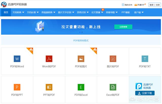Click the PDF转Excel label text

coord(81,95)
